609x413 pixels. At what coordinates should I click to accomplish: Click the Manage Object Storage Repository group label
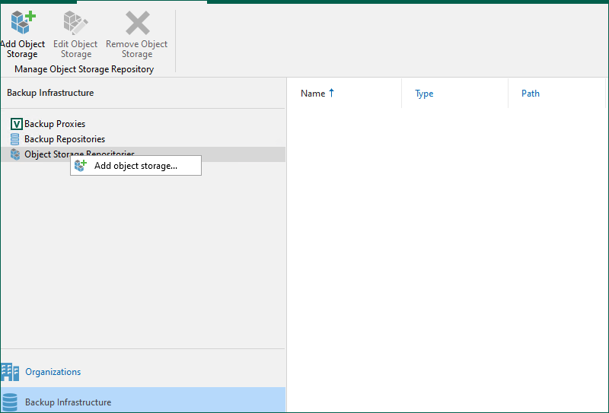(84, 69)
